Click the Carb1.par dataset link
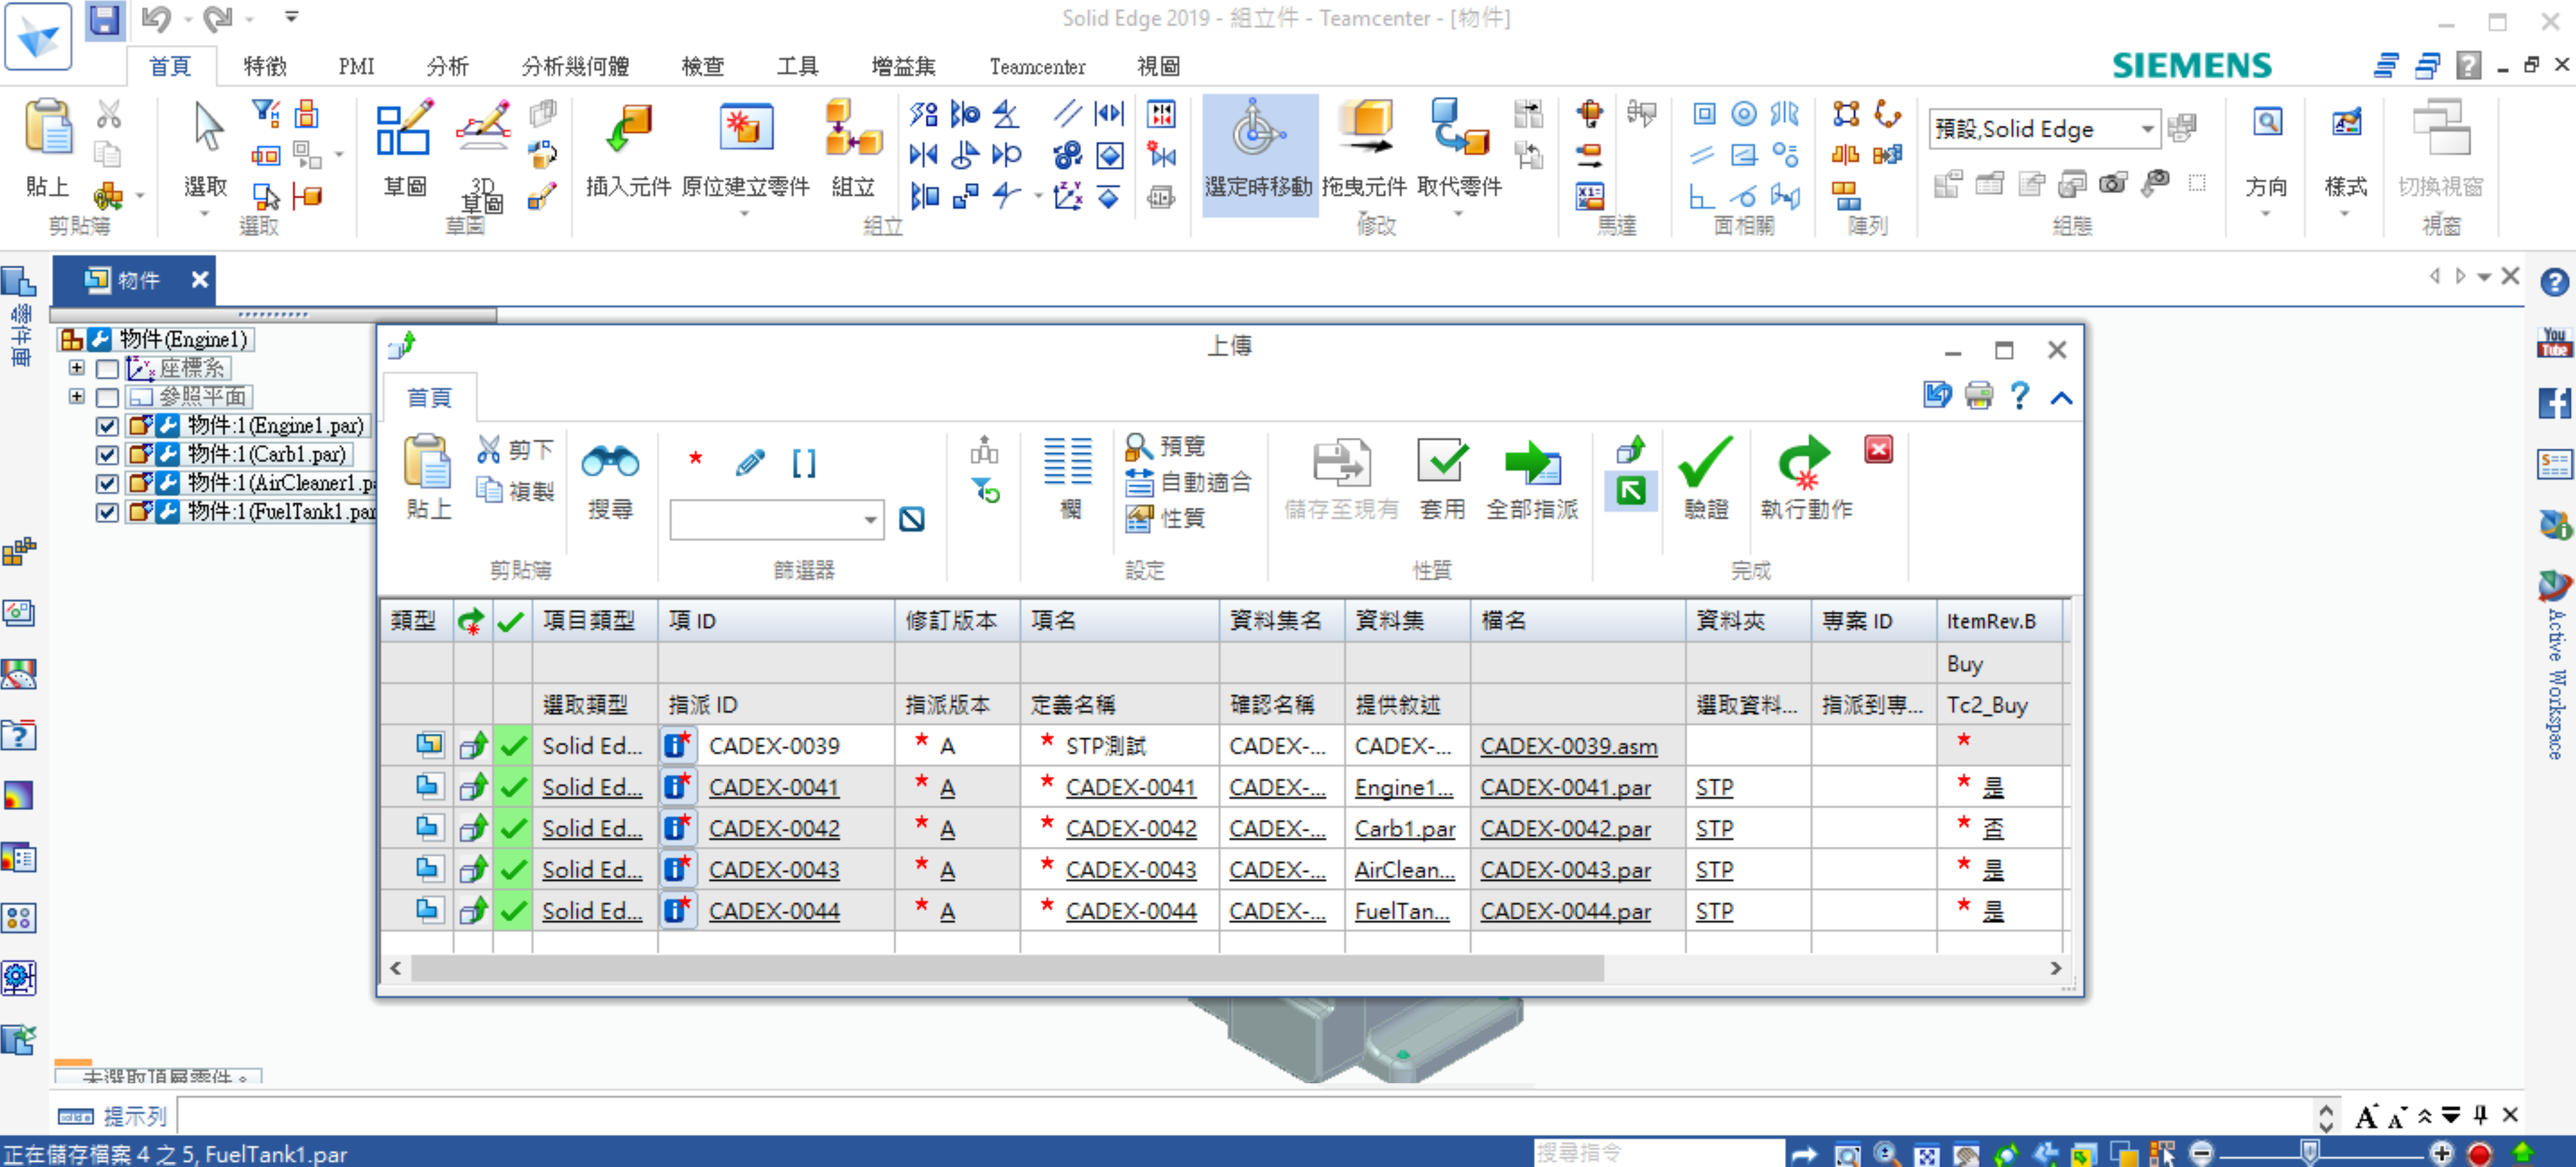Image resolution: width=2576 pixels, height=1167 pixels. (x=1404, y=829)
